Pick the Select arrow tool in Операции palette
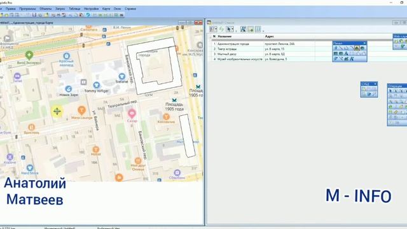This screenshot has height=229, width=407. (x=390, y=91)
